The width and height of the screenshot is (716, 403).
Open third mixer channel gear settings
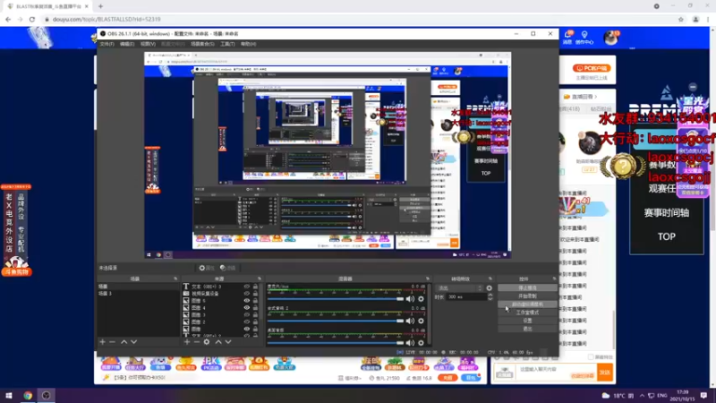pos(421,342)
